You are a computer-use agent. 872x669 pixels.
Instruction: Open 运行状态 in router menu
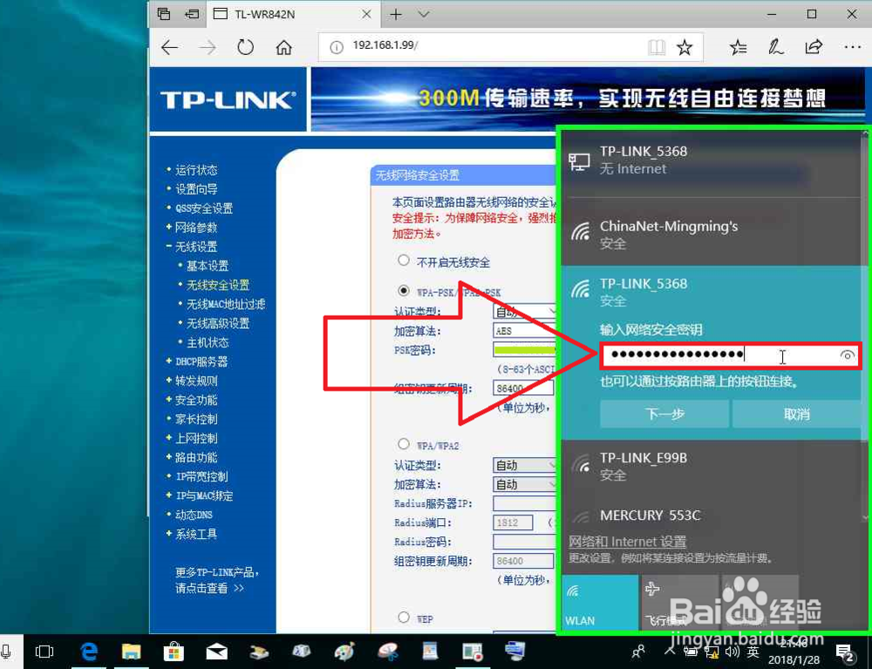click(196, 170)
